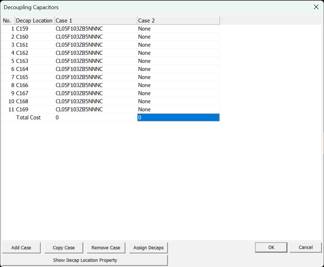
Task: Click the Decap Location column header
Action: pos(35,20)
